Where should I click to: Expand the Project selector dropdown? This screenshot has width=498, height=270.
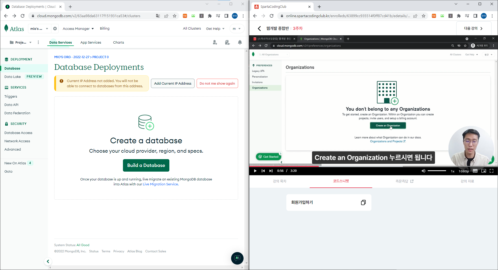(20, 42)
